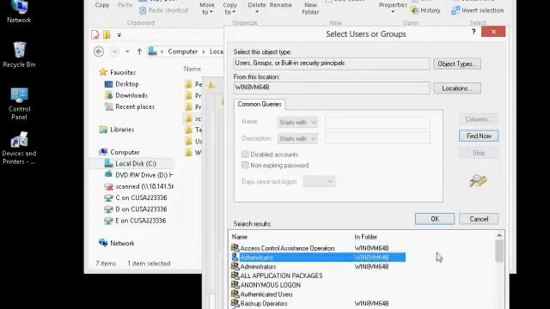Select the scanned network drive
This screenshot has height=309, width=550.
tap(139, 186)
